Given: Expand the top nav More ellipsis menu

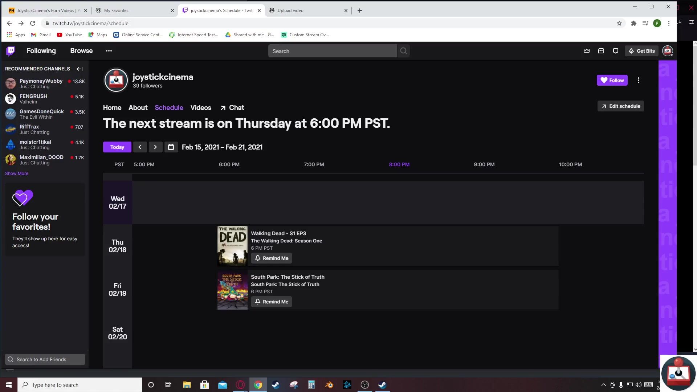Looking at the screenshot, I should (109, 51).
